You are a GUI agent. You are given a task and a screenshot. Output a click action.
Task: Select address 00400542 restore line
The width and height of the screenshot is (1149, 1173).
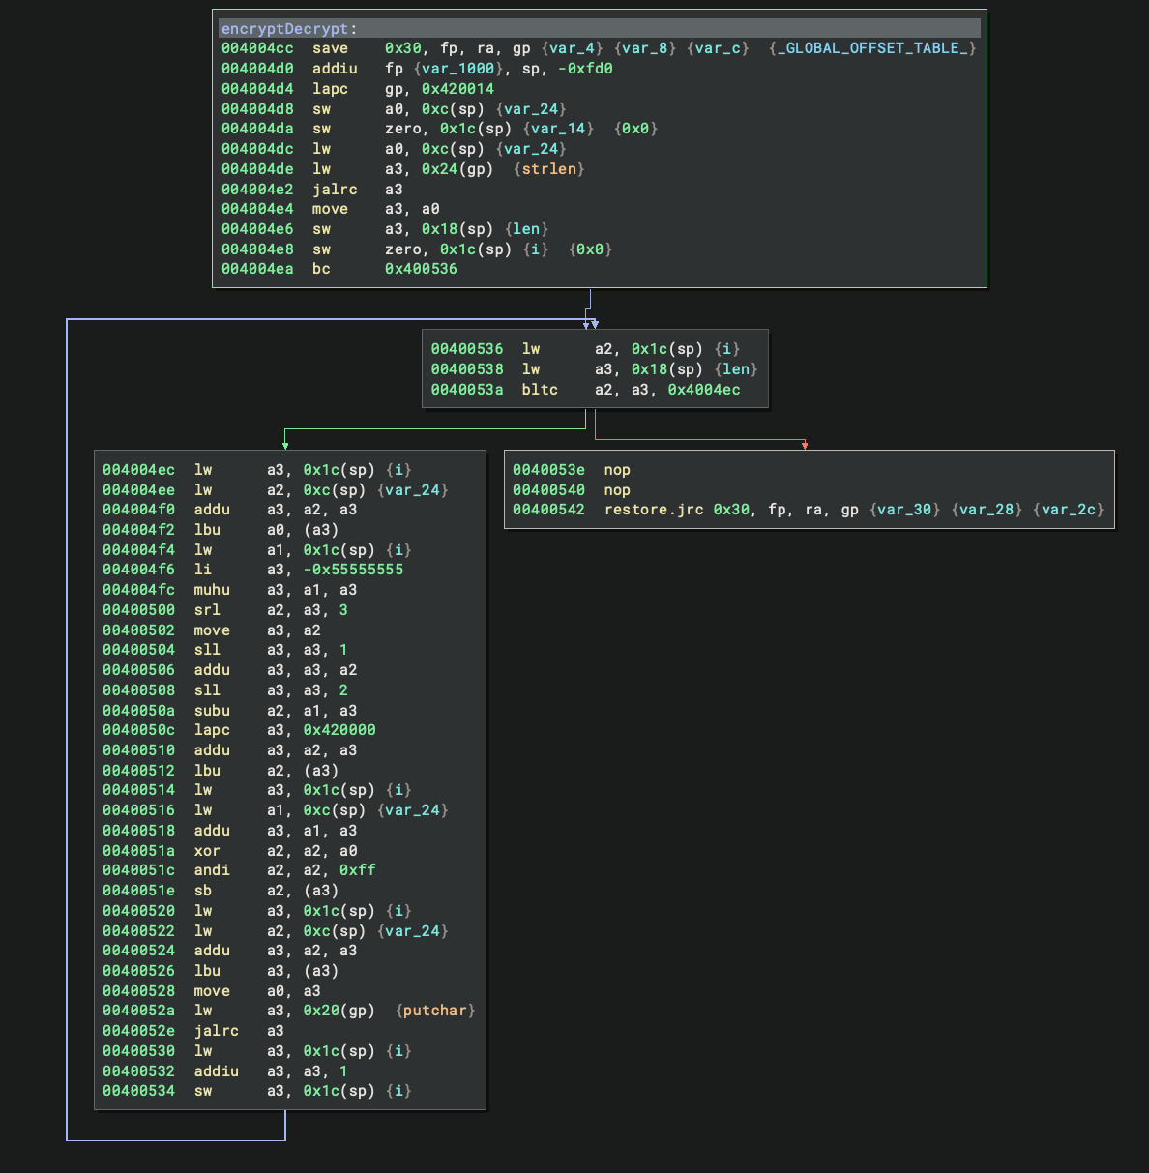(548, 510)
